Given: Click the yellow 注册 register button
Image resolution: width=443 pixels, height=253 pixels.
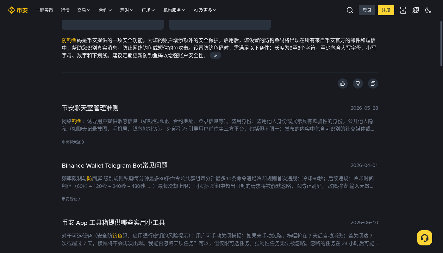Looking at the screenshot, I should (386, 10).
